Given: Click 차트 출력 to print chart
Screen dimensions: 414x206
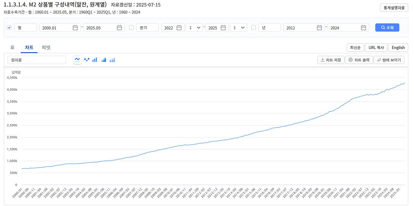Looking at the screenshot, I should click(x=359, y=60).
